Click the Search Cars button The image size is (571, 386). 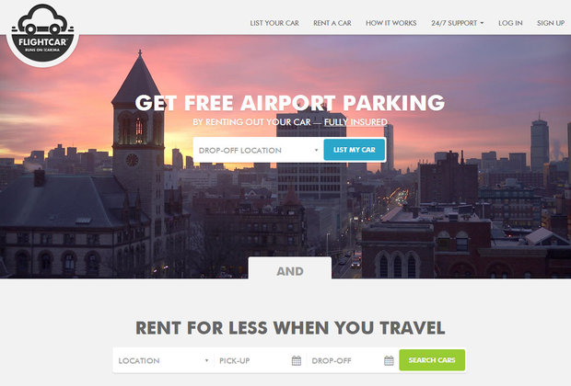pos(432,360)
